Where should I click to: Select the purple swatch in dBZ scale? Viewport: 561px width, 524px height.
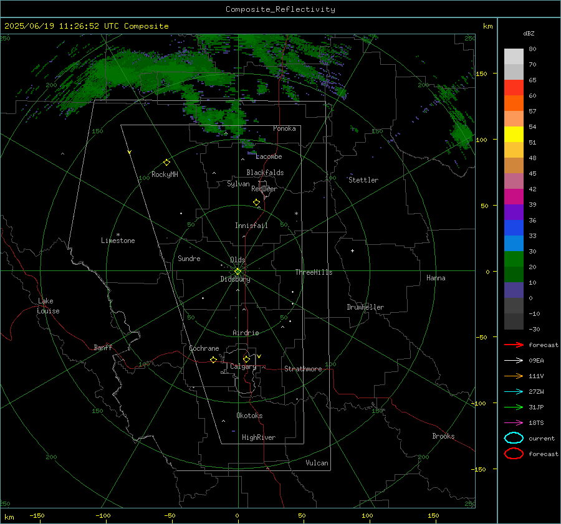click(514, 212)
